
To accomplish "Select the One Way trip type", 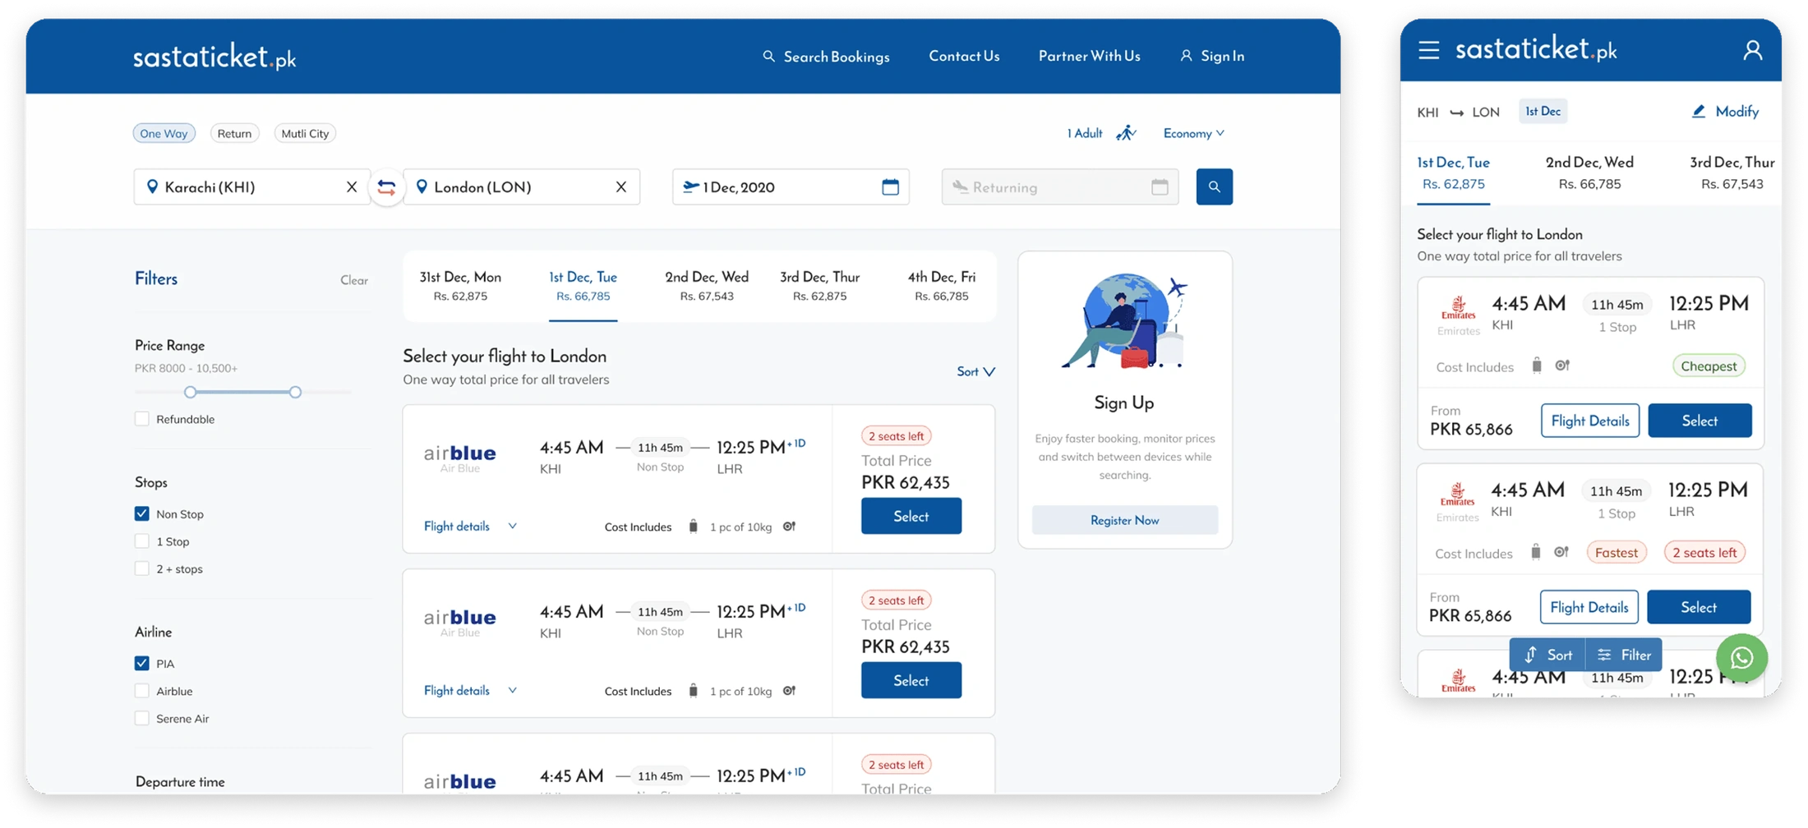I will pos(164,133).
